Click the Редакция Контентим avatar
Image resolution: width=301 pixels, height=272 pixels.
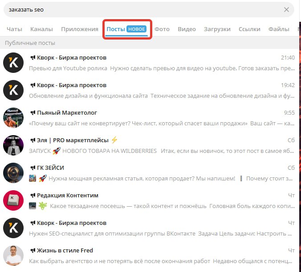(13, 200)
